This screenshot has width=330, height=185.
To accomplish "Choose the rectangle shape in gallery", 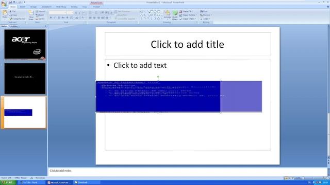I will tap(152, 11).
